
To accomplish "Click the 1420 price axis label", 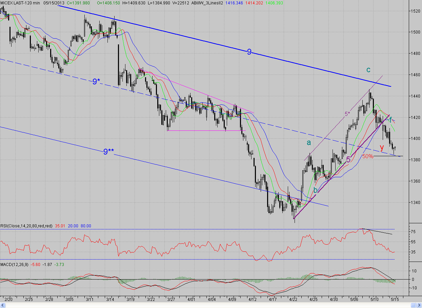I will [x=416, y=118].
